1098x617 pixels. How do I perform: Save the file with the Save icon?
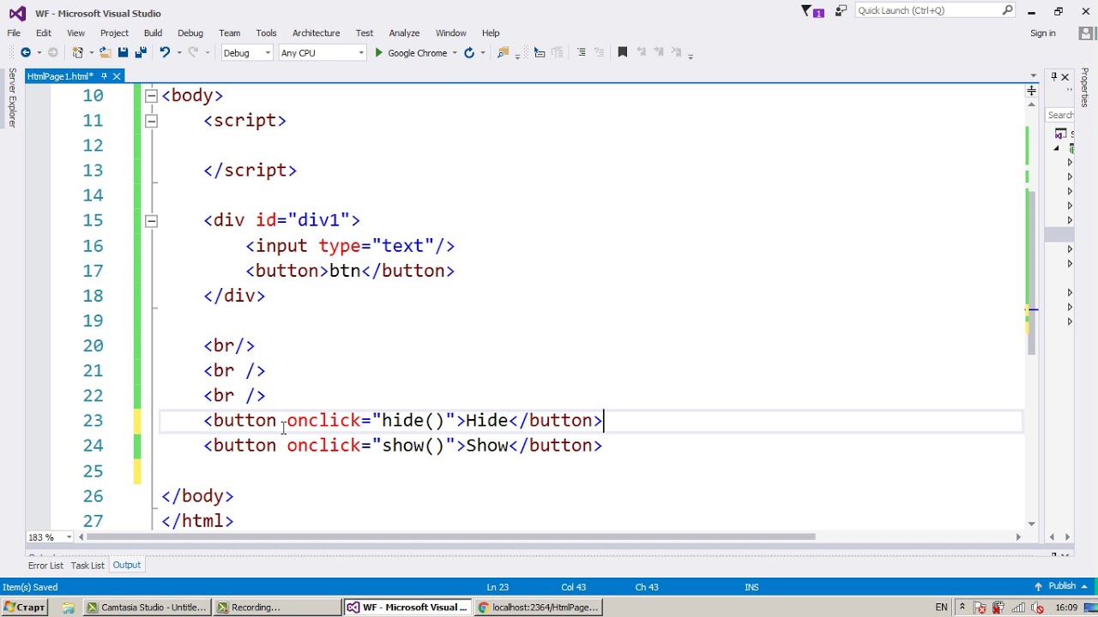coord(123,53)
